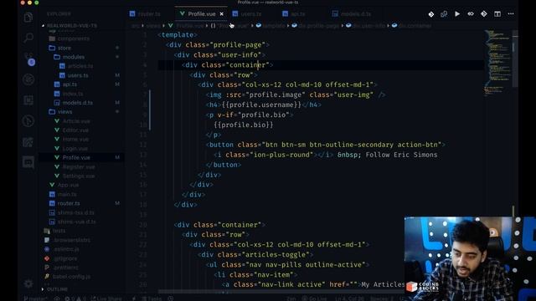
Task: Click the template breadcrumb segment
Action: [x=271, y=26]
